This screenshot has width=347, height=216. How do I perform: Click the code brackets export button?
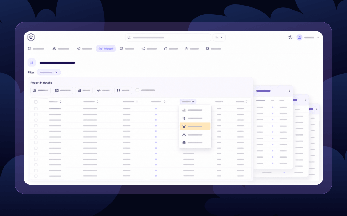point(103,90)
